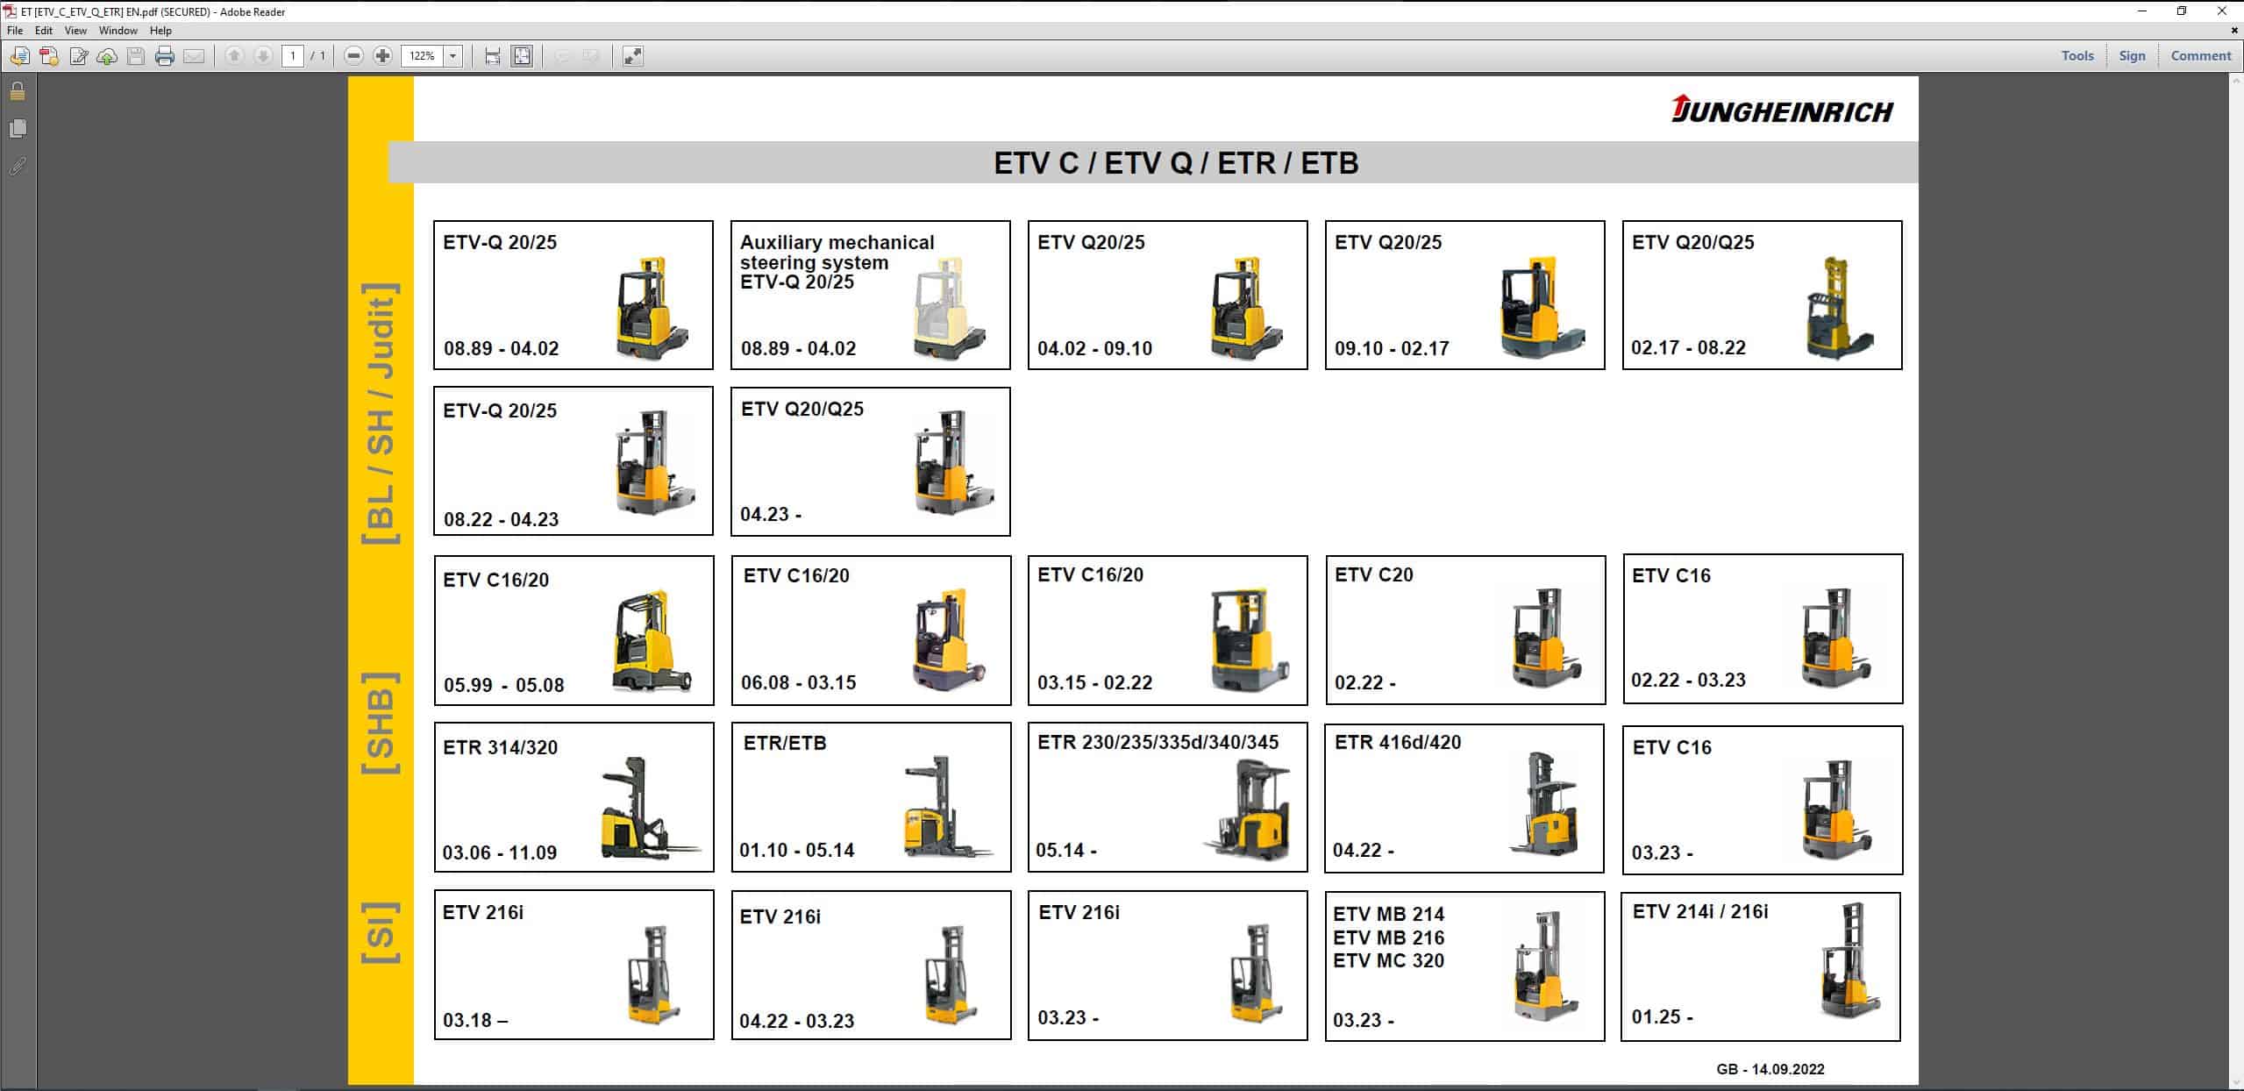
Task: Click the Read mode expand arrows icon
Action: coord(633,56)
